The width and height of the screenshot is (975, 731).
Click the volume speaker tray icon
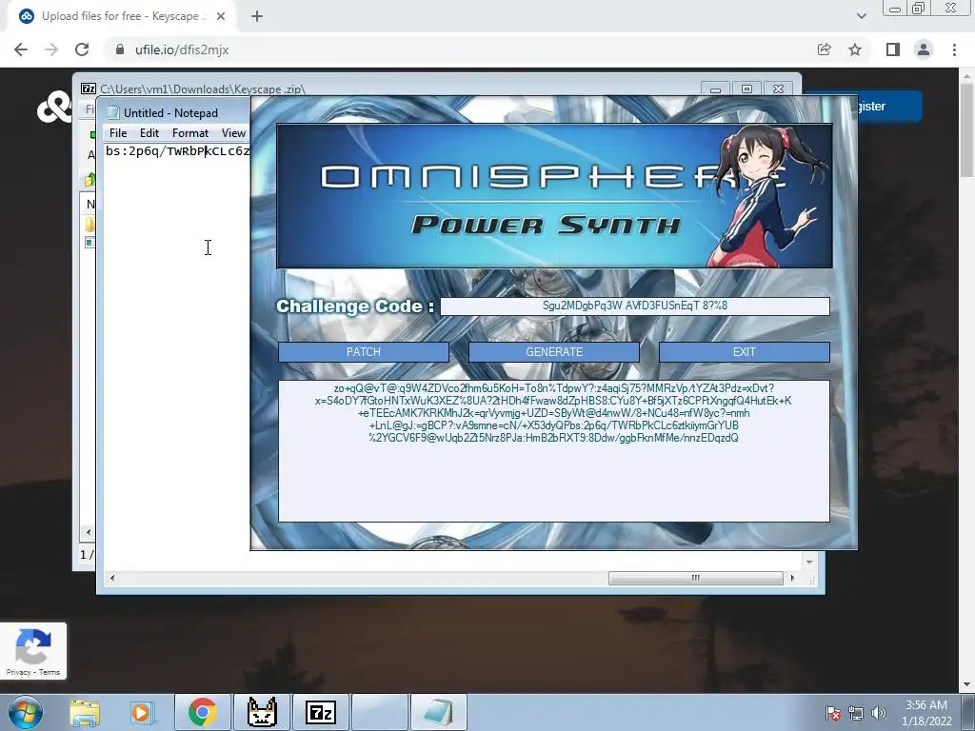[x=879, y=713]
